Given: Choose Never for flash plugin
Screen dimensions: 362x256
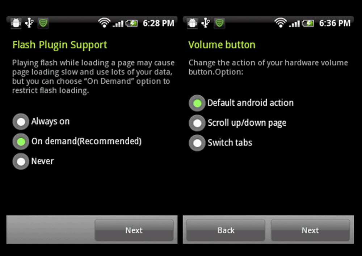Looking at the screenshot, I should (33, 161).
